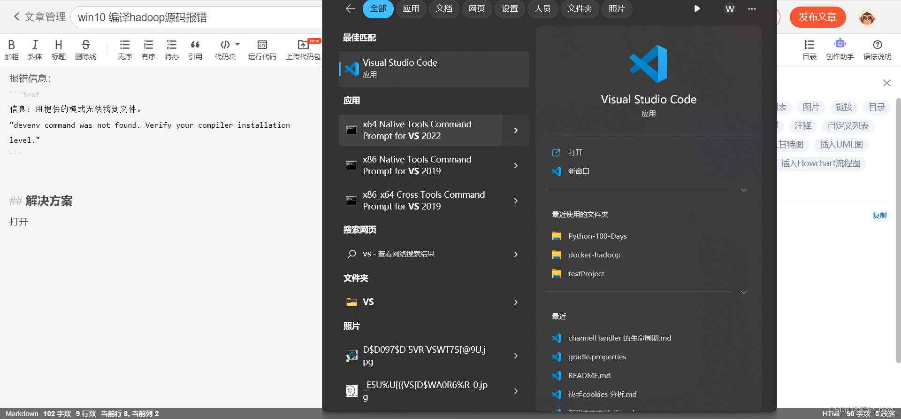Open 语法说明 help icon
Viewport: 901px width, 419px height.
(x=878, y=50)
